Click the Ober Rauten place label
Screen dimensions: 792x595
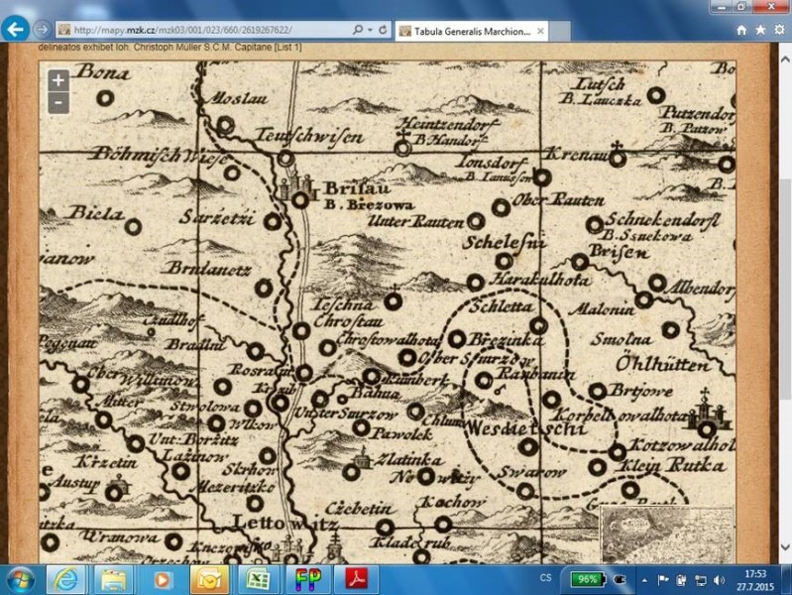(558, 200)
